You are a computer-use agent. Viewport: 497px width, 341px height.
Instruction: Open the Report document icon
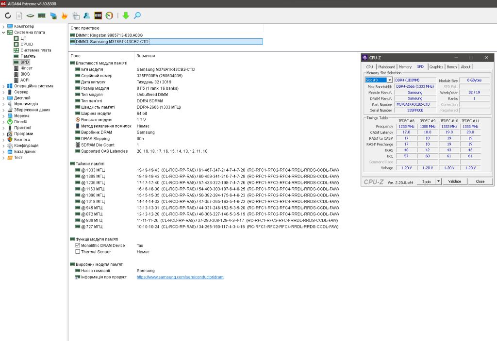click(19, 16)
